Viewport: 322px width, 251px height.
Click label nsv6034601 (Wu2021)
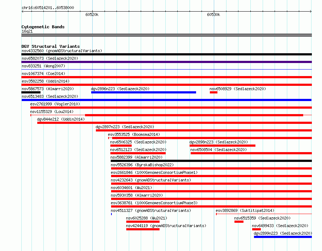131,188
